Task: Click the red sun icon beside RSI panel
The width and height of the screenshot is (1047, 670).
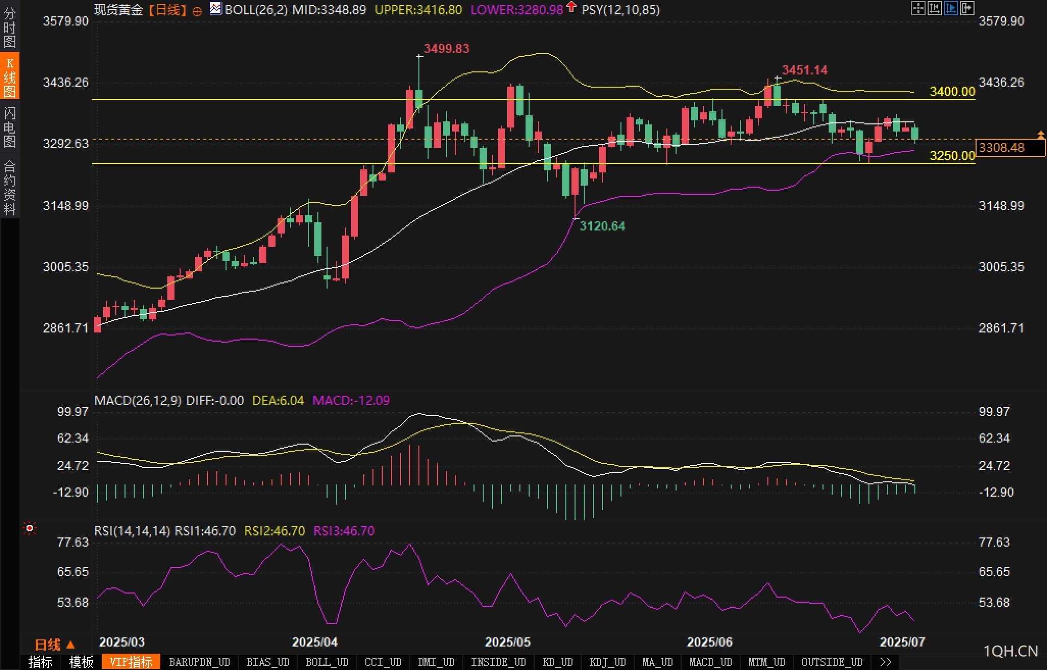Action: click(30, 529)
